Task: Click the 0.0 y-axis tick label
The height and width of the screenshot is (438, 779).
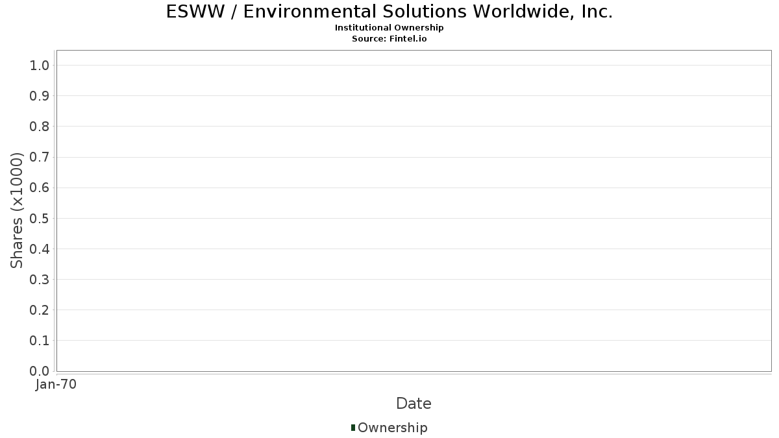Action: (39, 371)
